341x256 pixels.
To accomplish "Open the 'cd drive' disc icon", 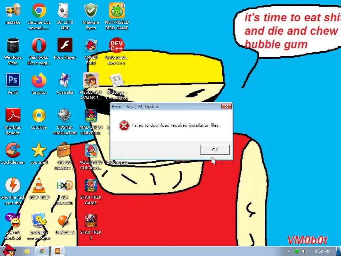I will [39, 119].
